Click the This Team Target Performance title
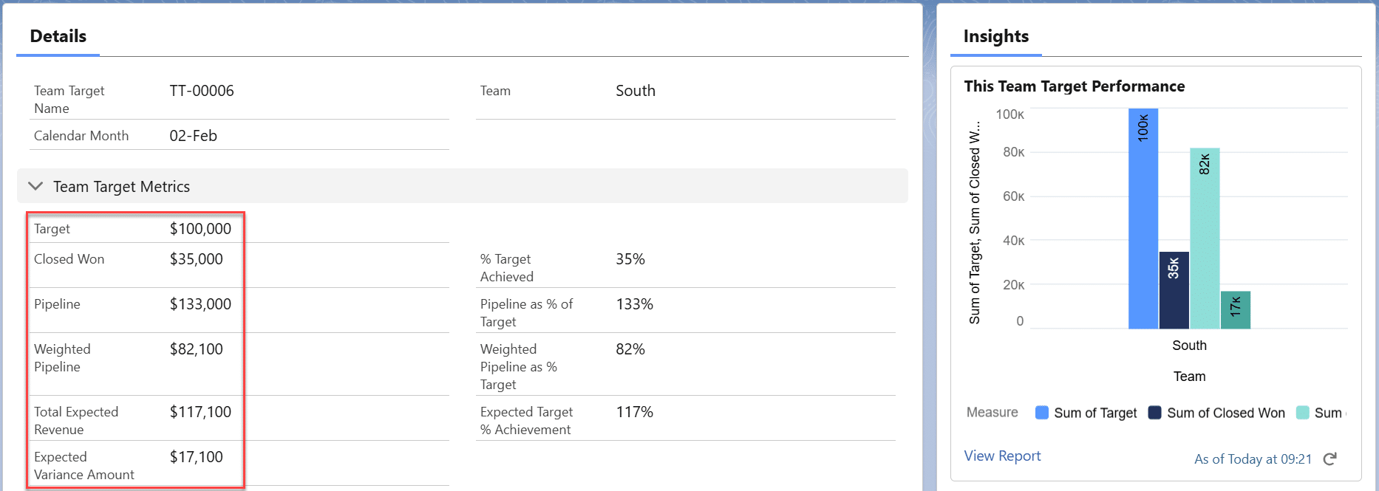Image resolution: width=1379 pixels, height=491 pixels. pos(1074,86)
